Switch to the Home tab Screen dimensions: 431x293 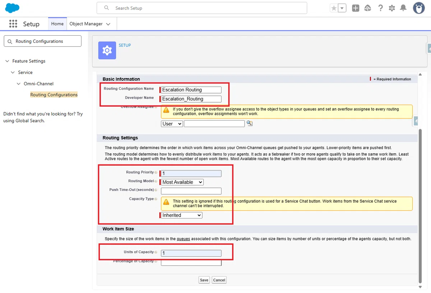coord(57,24)
